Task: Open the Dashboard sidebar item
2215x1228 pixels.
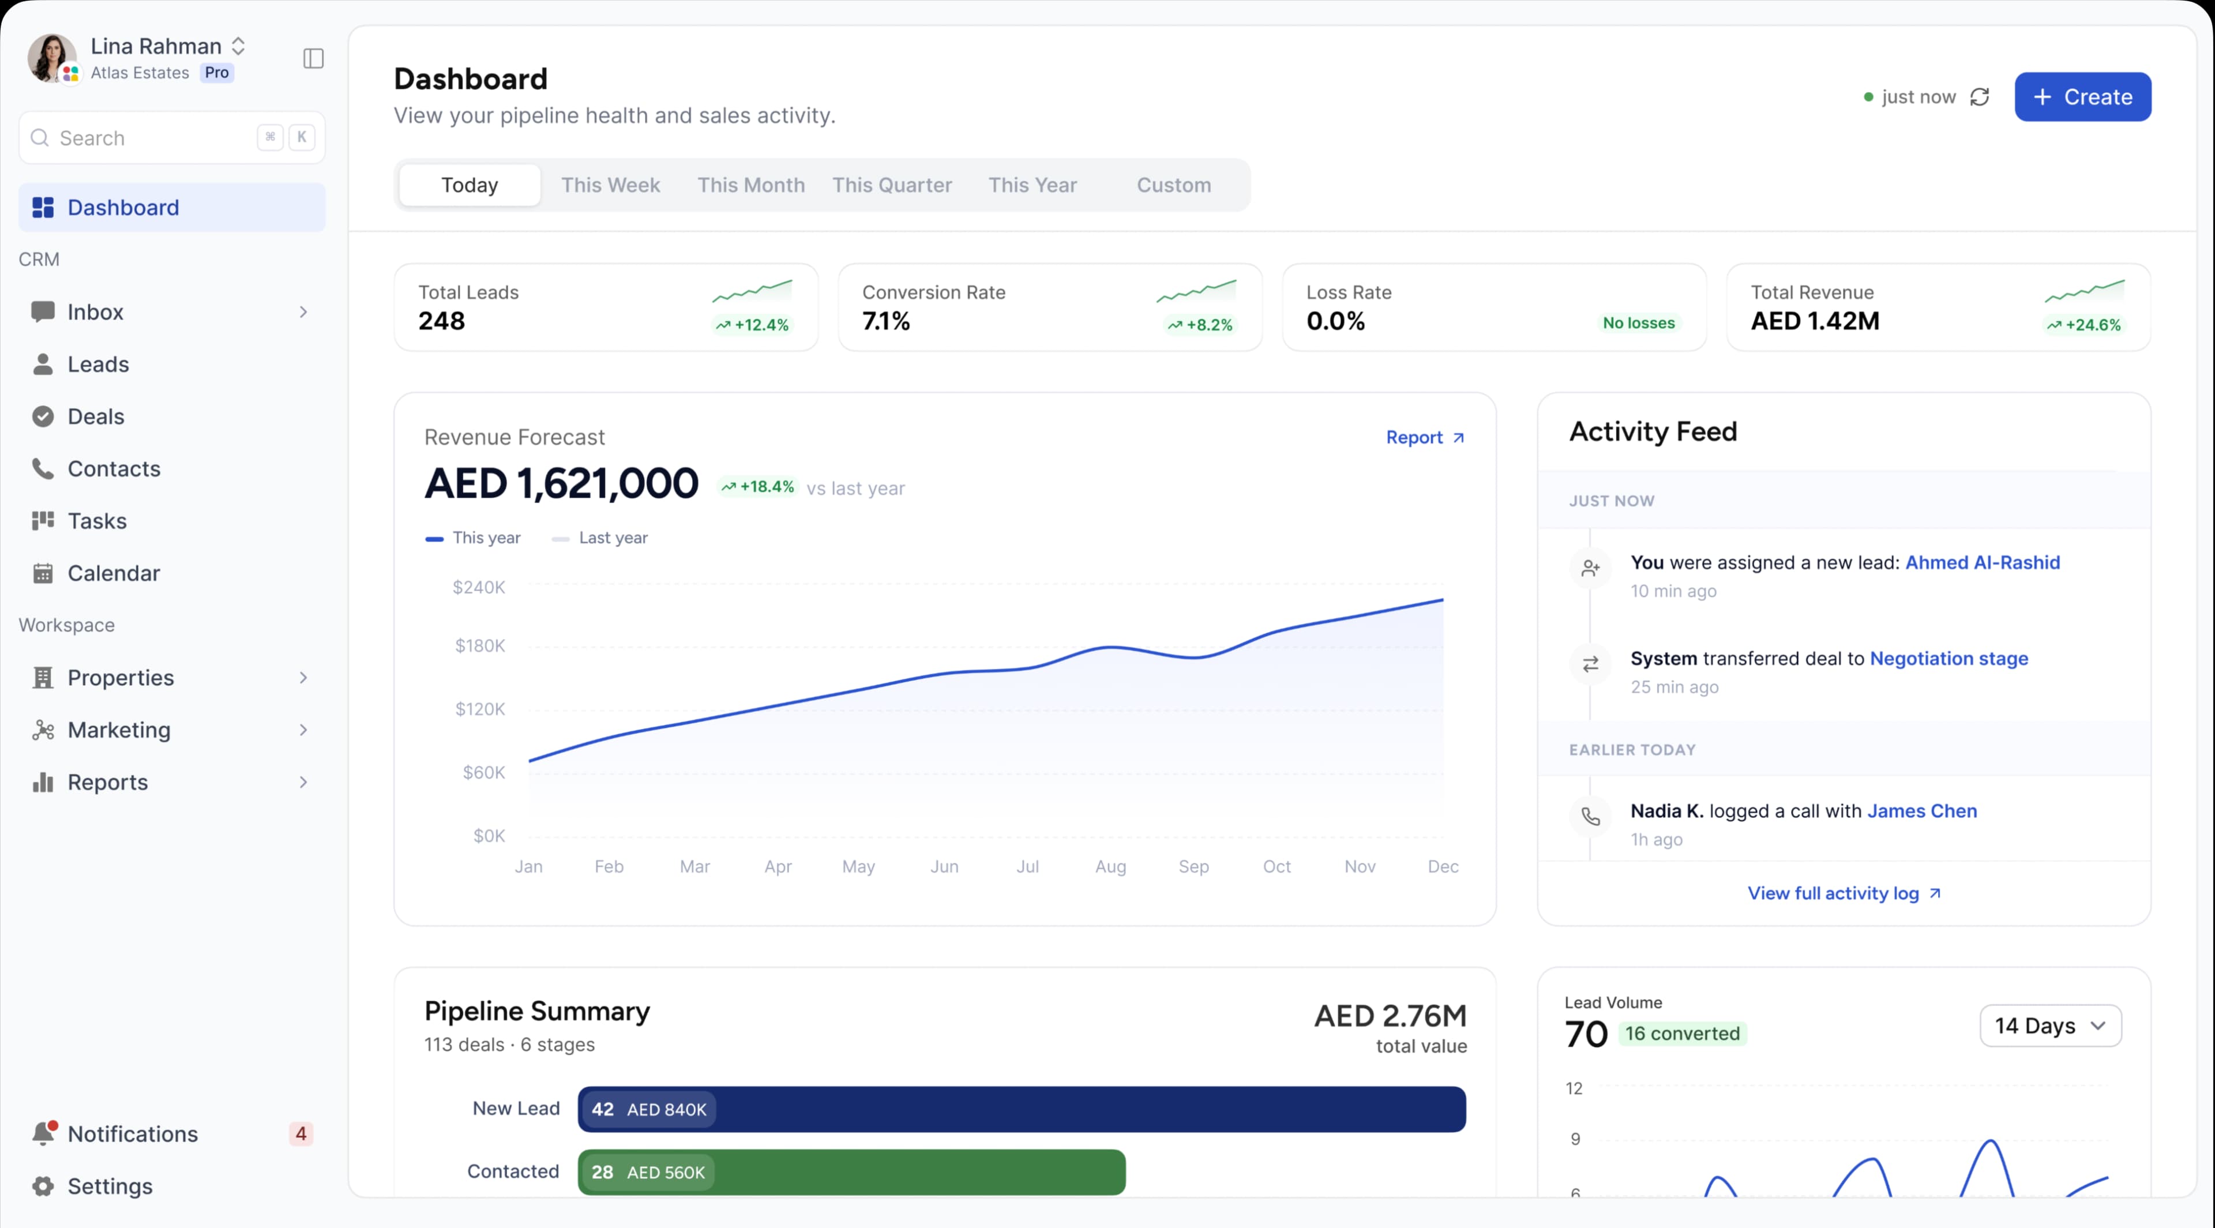Action: tap(172, 207)
